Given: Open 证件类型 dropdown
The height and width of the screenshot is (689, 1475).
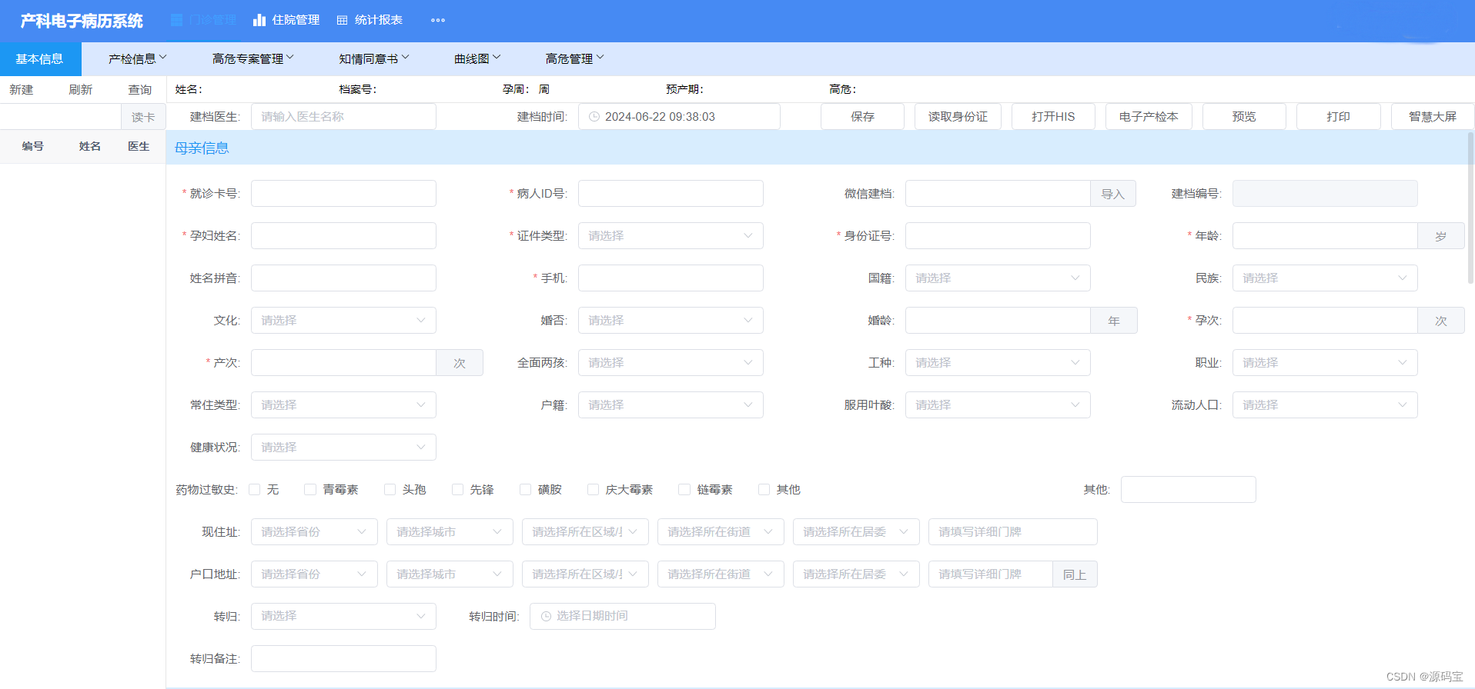Looking at the screenshot, I should [x=671, y=236].
